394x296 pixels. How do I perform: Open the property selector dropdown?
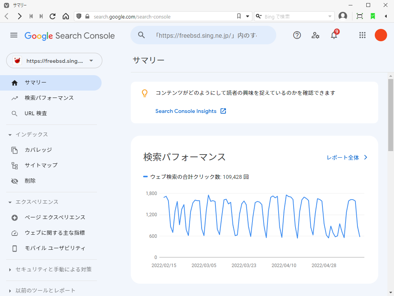(54, 61)
